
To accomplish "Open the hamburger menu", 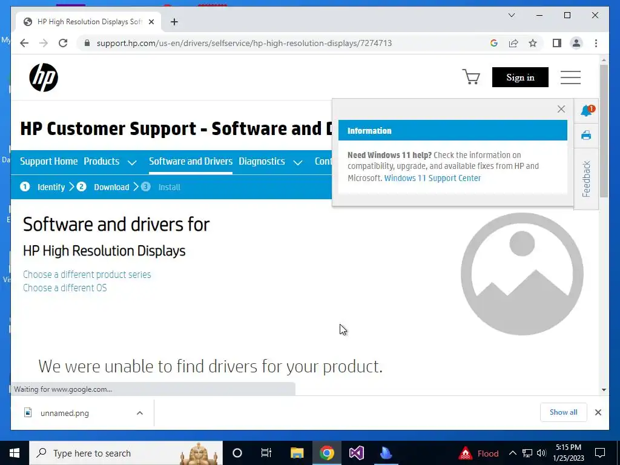I will coord(570,77).
